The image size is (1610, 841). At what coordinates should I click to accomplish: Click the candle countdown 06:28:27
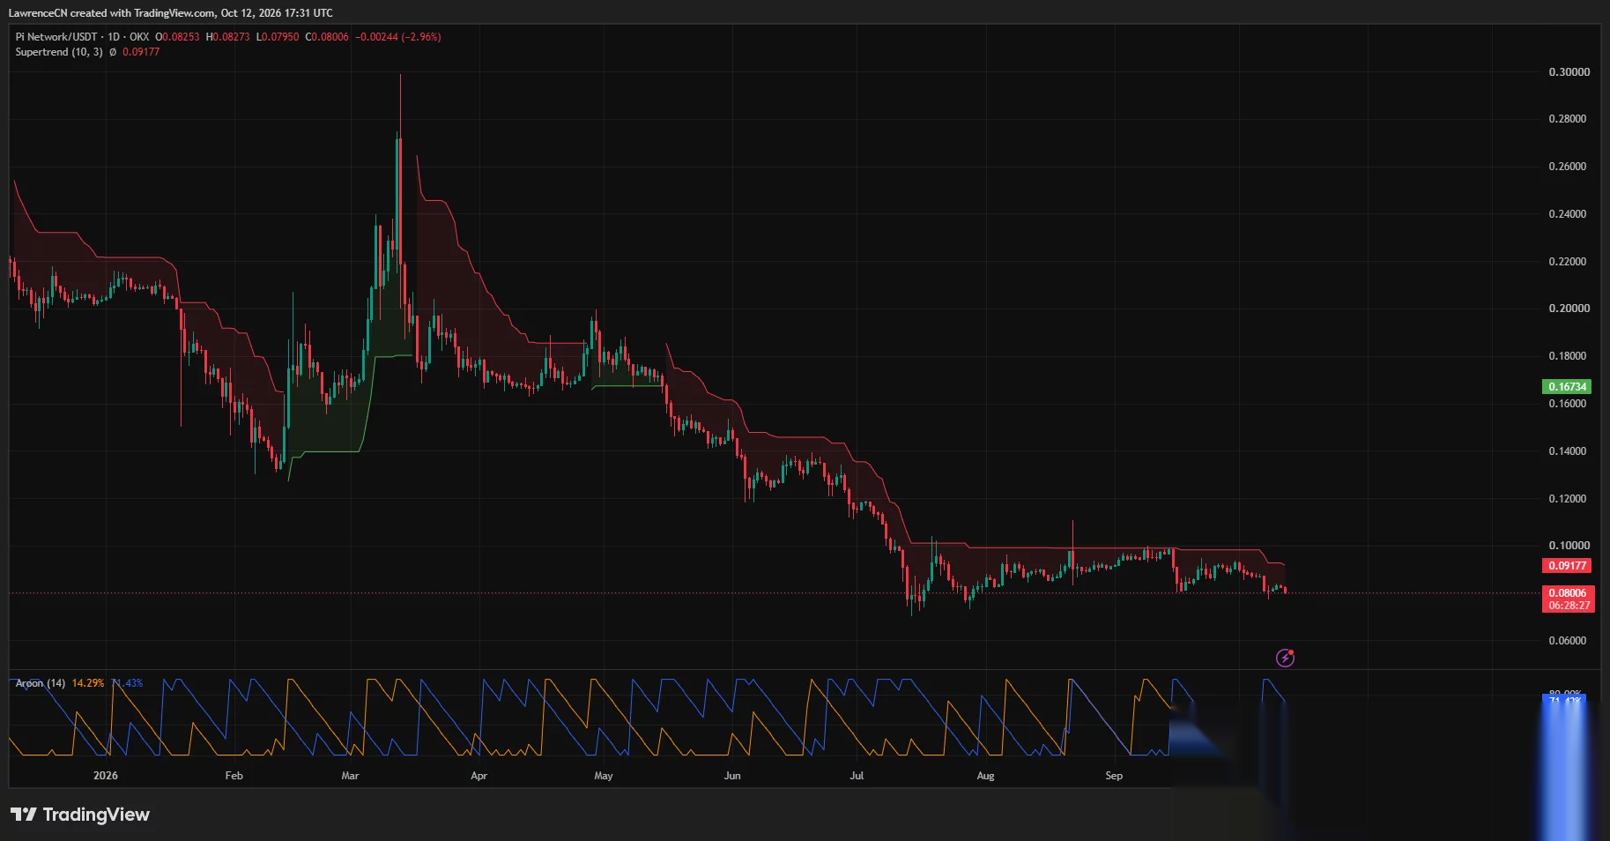[1569, 606]
